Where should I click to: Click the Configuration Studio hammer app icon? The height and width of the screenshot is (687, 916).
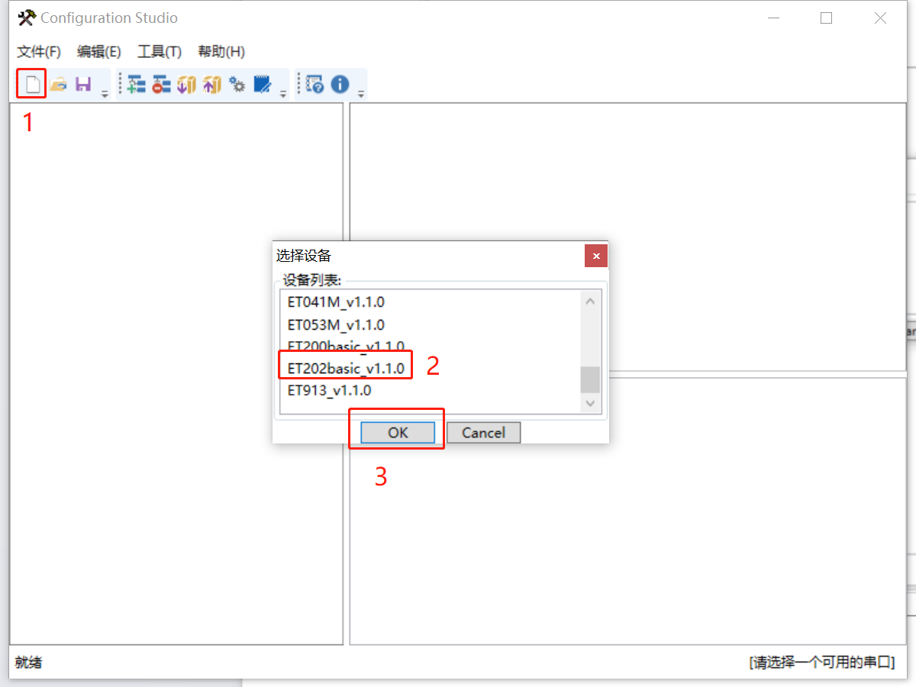[27, 18]
